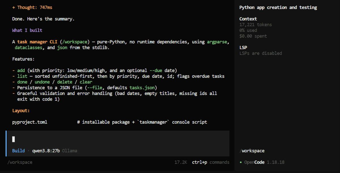The width and height of the screenshot is (340, 173).
Task: Click the Context heading in sidebar
Action: 248,19
